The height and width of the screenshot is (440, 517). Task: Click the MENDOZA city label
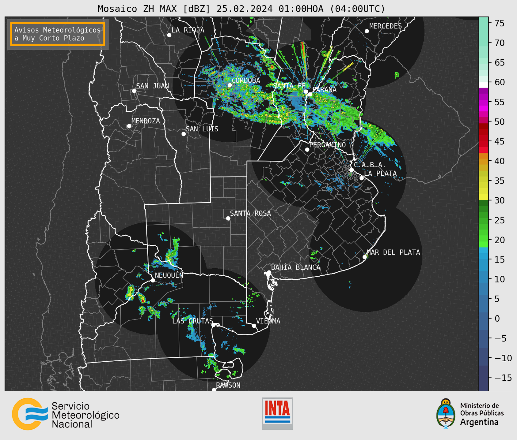click(x=146, y=121)
